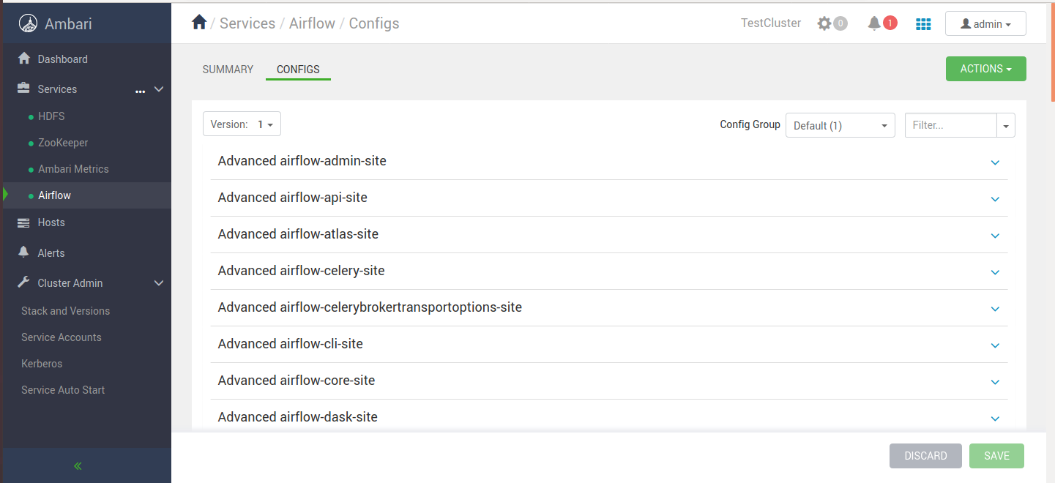
Task: Expand Advanced airflow-dask-site chevron
Action: pos(995,419)
